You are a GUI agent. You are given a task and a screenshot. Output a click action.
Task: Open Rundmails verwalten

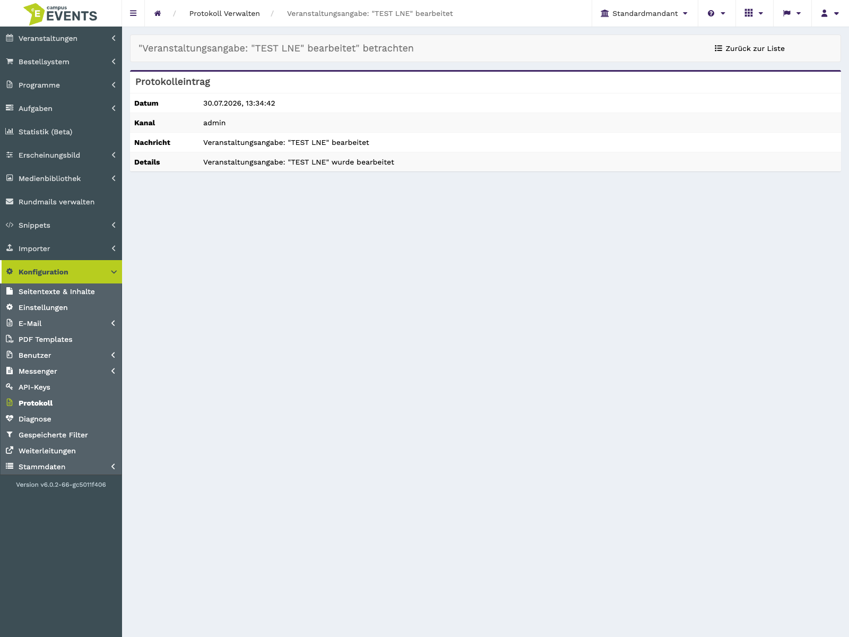[x=61, y=202]
